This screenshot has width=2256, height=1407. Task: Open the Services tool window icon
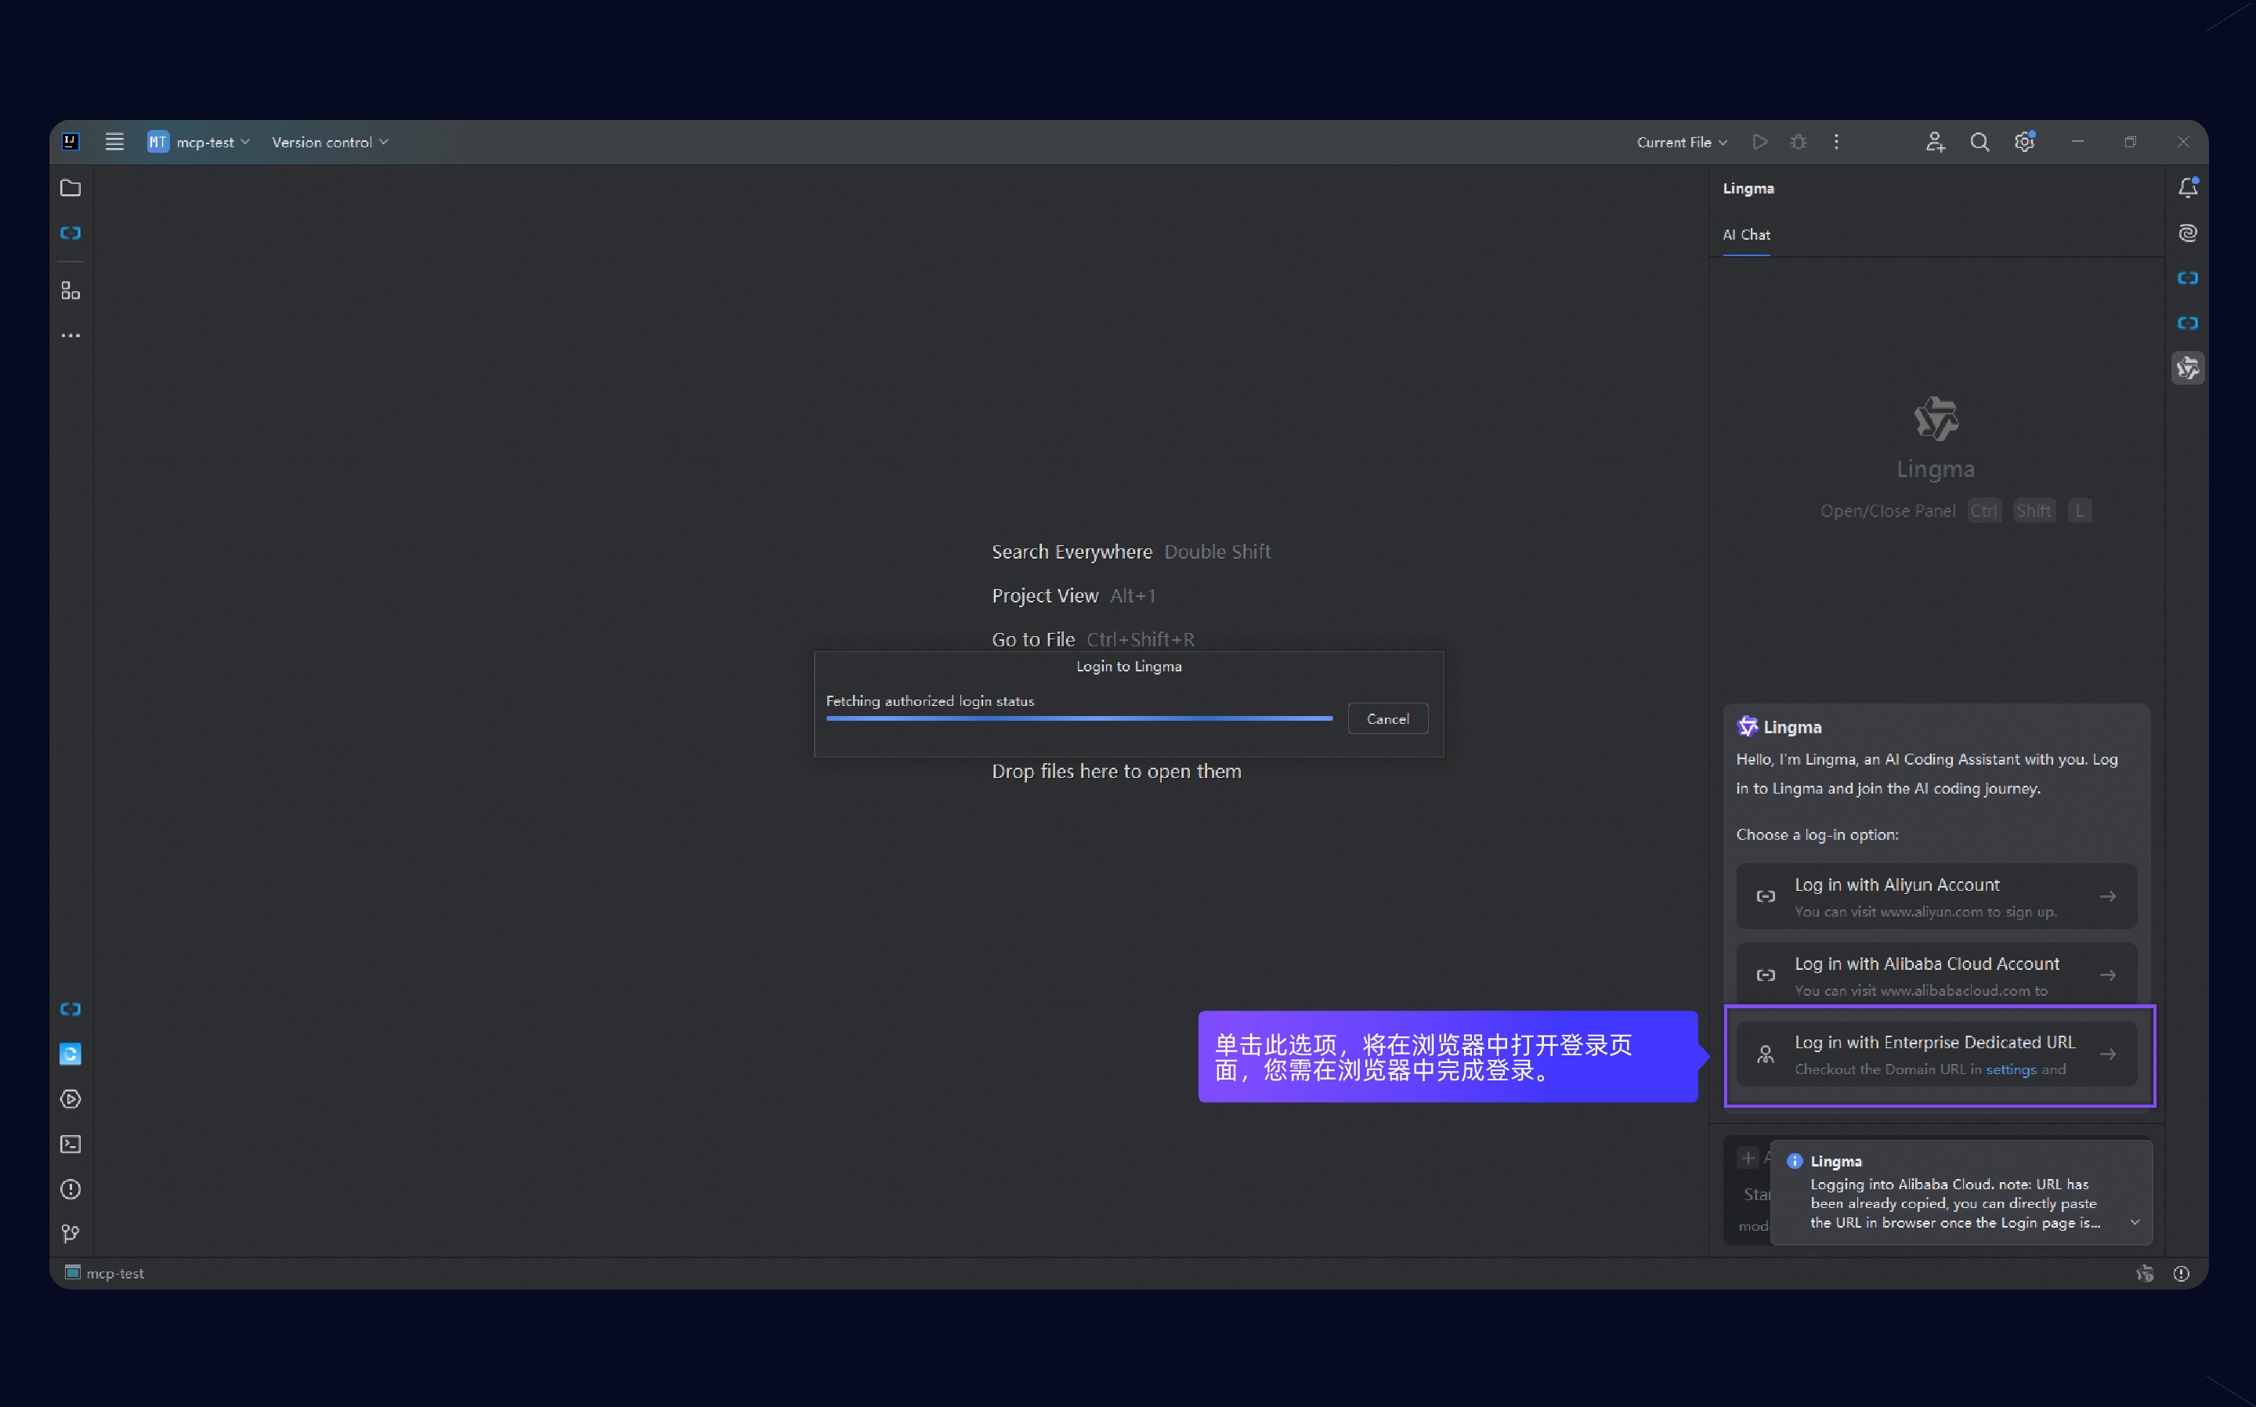70,1099
